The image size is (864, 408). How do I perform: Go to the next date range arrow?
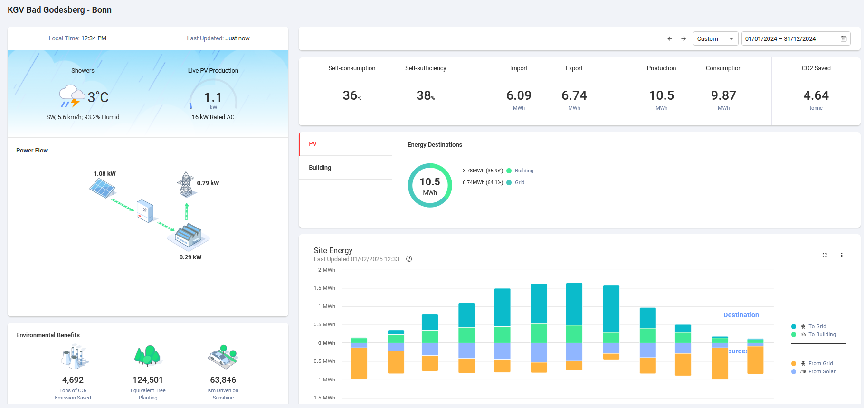[x=684, y=38]
